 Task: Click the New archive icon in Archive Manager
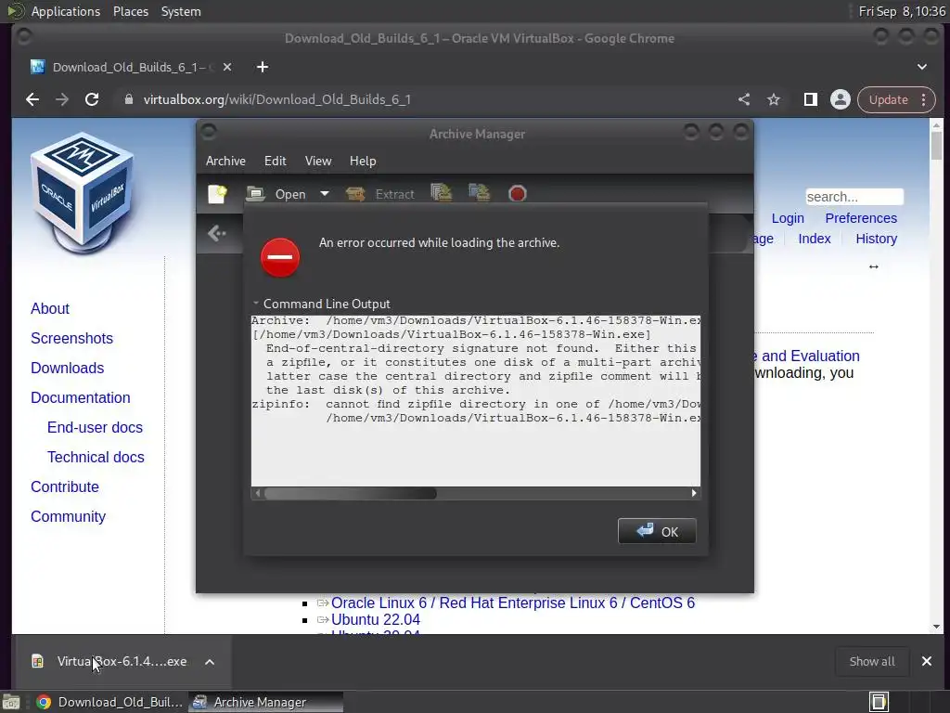[x=217, y=194]
